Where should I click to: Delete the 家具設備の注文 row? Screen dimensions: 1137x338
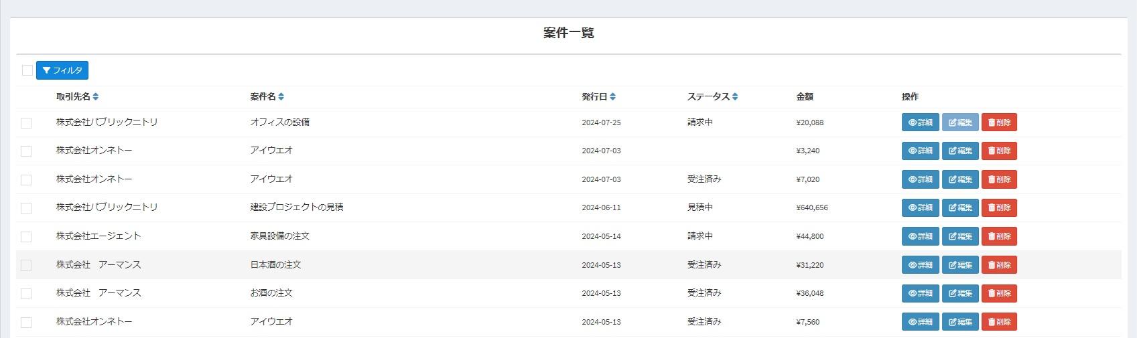point(999,236)
